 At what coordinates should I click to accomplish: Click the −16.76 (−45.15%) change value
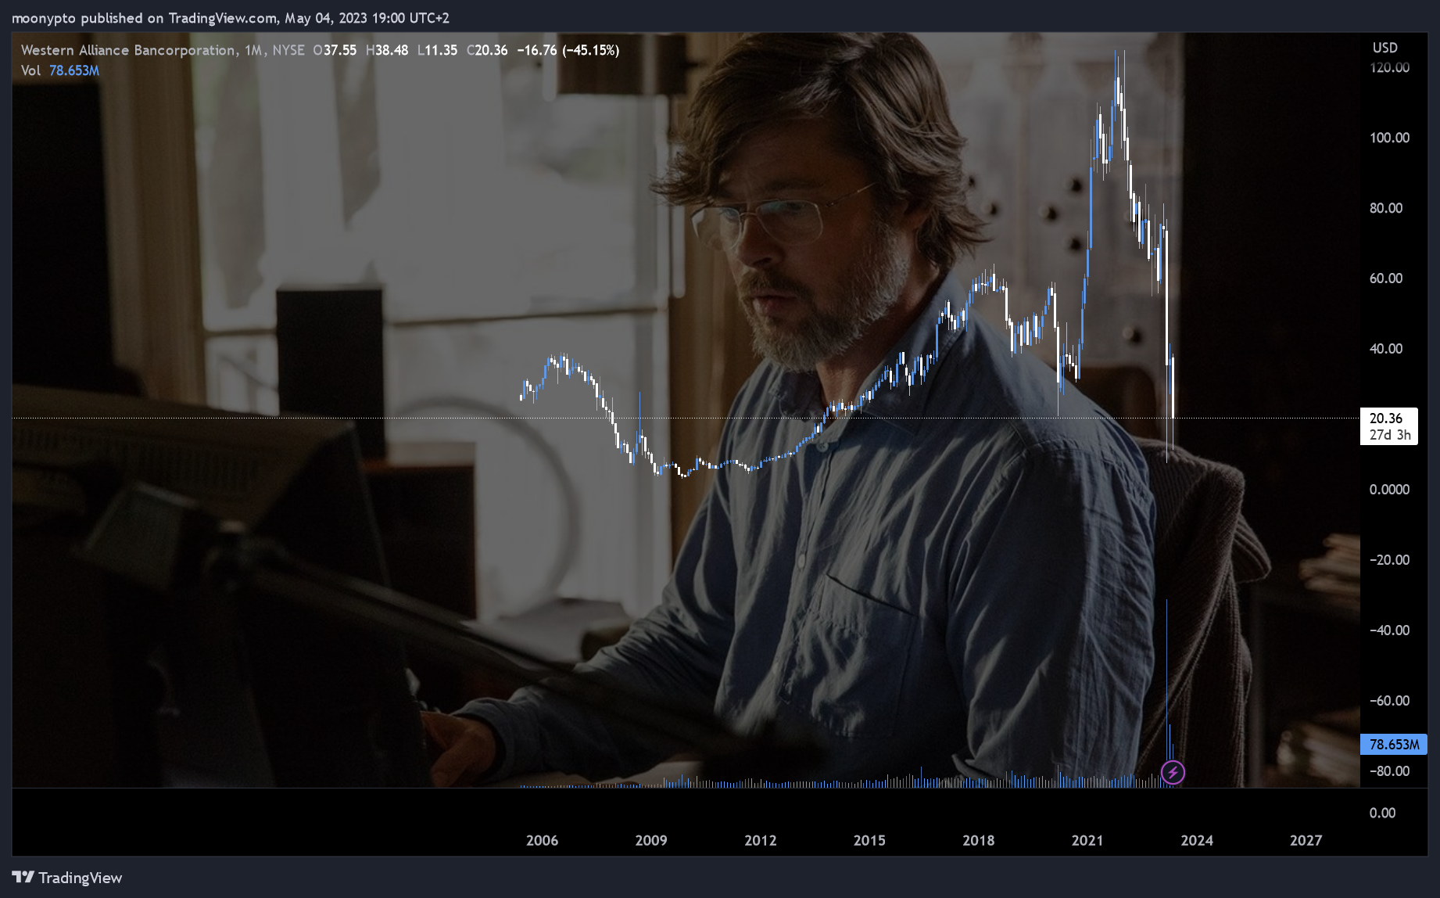click(x=568, y=50)
